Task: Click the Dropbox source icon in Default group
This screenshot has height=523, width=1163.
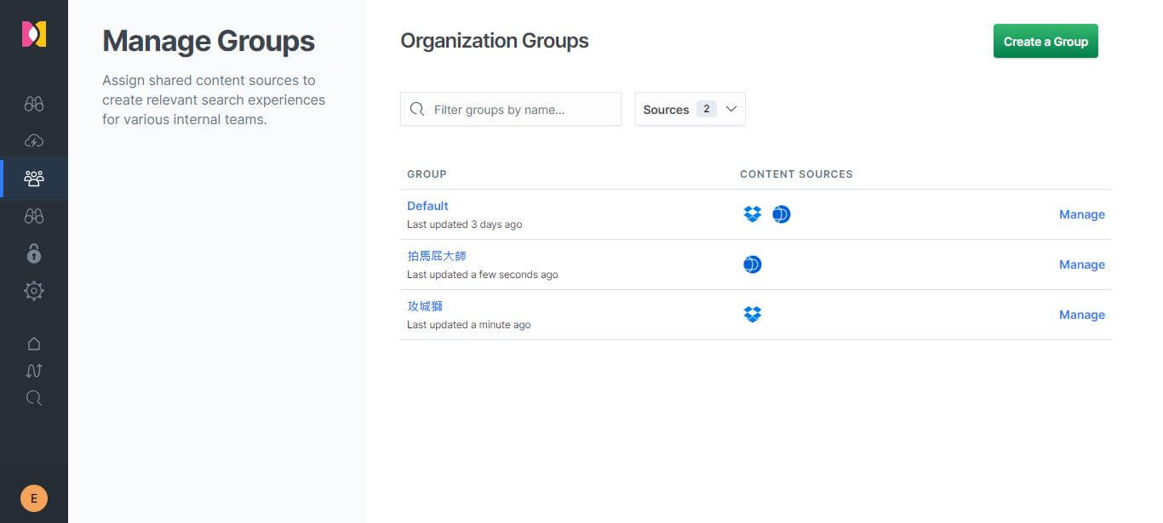Action: click(x=753, y=214)
